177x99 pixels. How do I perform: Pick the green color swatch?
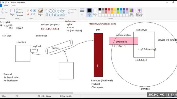(118, 9)
